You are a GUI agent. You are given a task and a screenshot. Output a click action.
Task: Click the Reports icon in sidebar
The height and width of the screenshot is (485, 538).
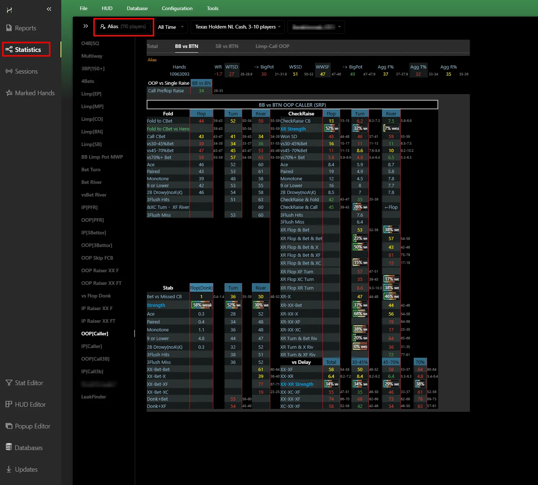9,28
